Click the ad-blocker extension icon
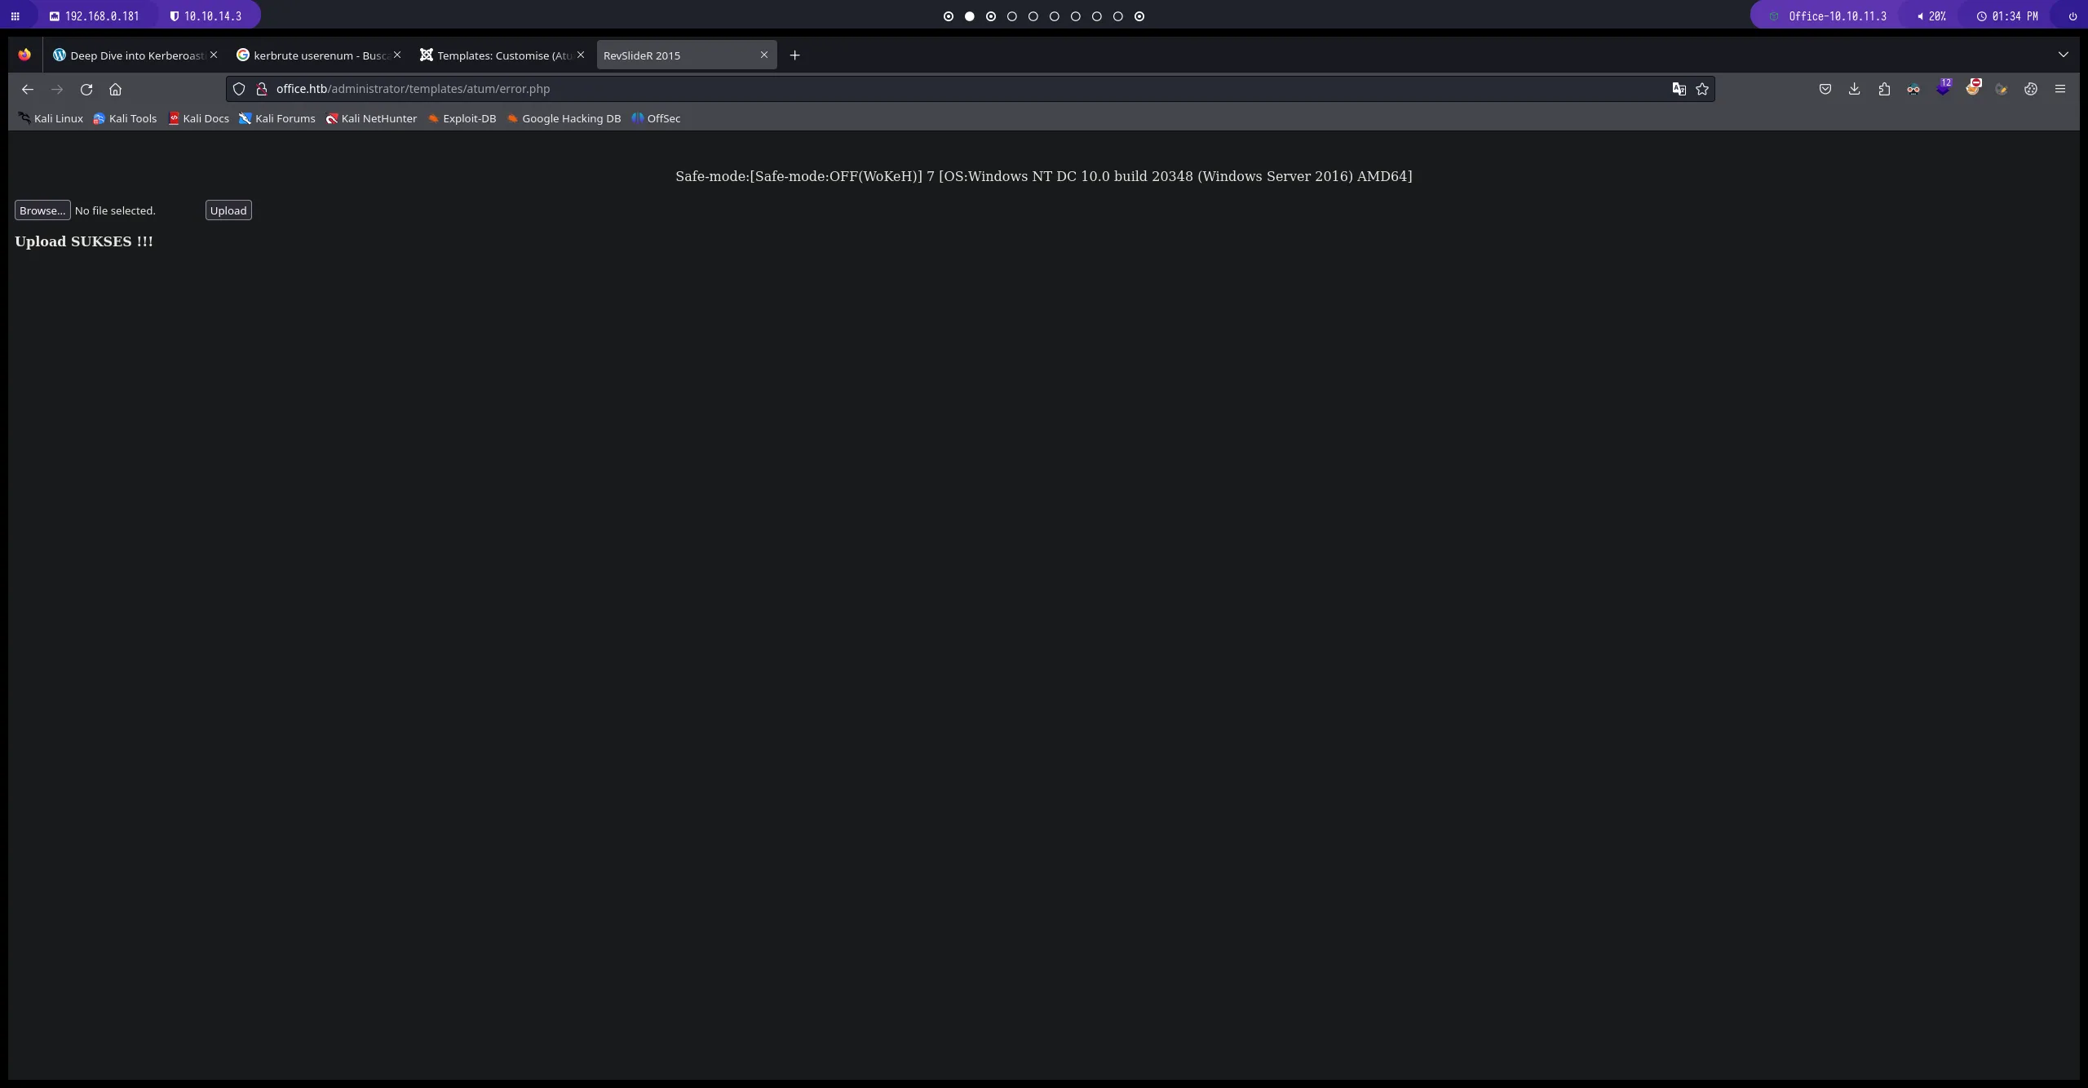Viewport: 2088px width, 1088px height. coord(1974,89)
